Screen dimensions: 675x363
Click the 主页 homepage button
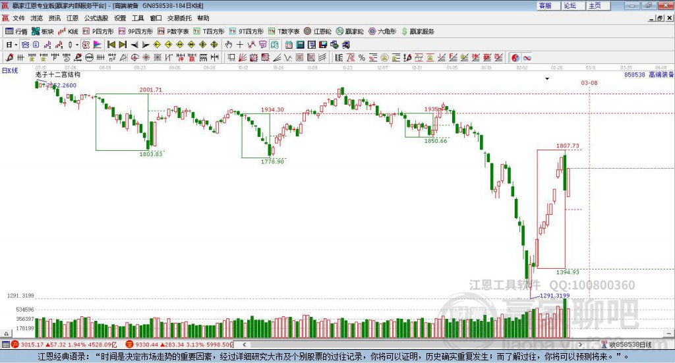point(598,5)
